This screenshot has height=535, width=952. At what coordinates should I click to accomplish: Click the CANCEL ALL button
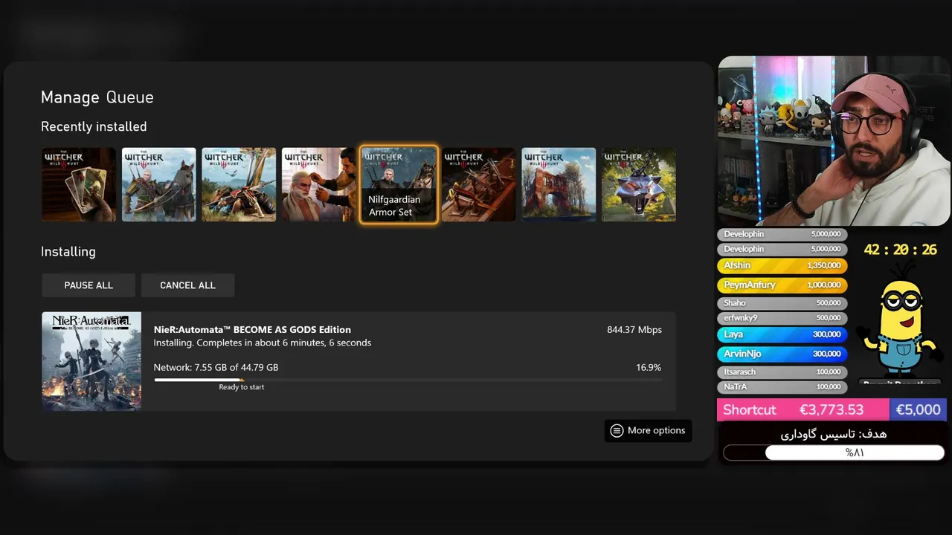(x=187, y=285)
